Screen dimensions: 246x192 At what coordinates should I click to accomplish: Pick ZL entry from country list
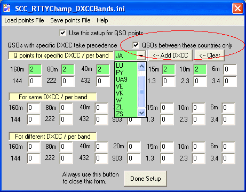point(119,107)
